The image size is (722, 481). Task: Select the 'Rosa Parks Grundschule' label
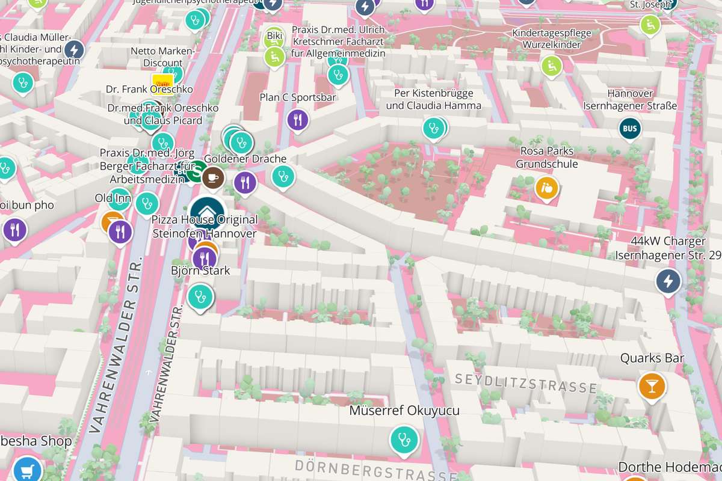(x=547, y=158)
